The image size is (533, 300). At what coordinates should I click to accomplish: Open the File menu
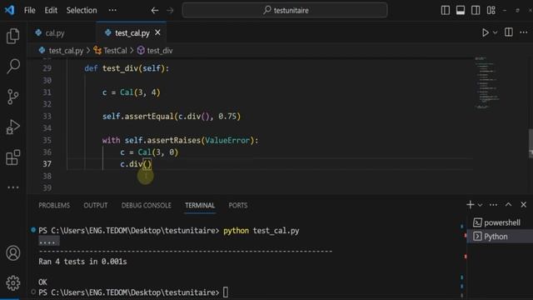30,11
